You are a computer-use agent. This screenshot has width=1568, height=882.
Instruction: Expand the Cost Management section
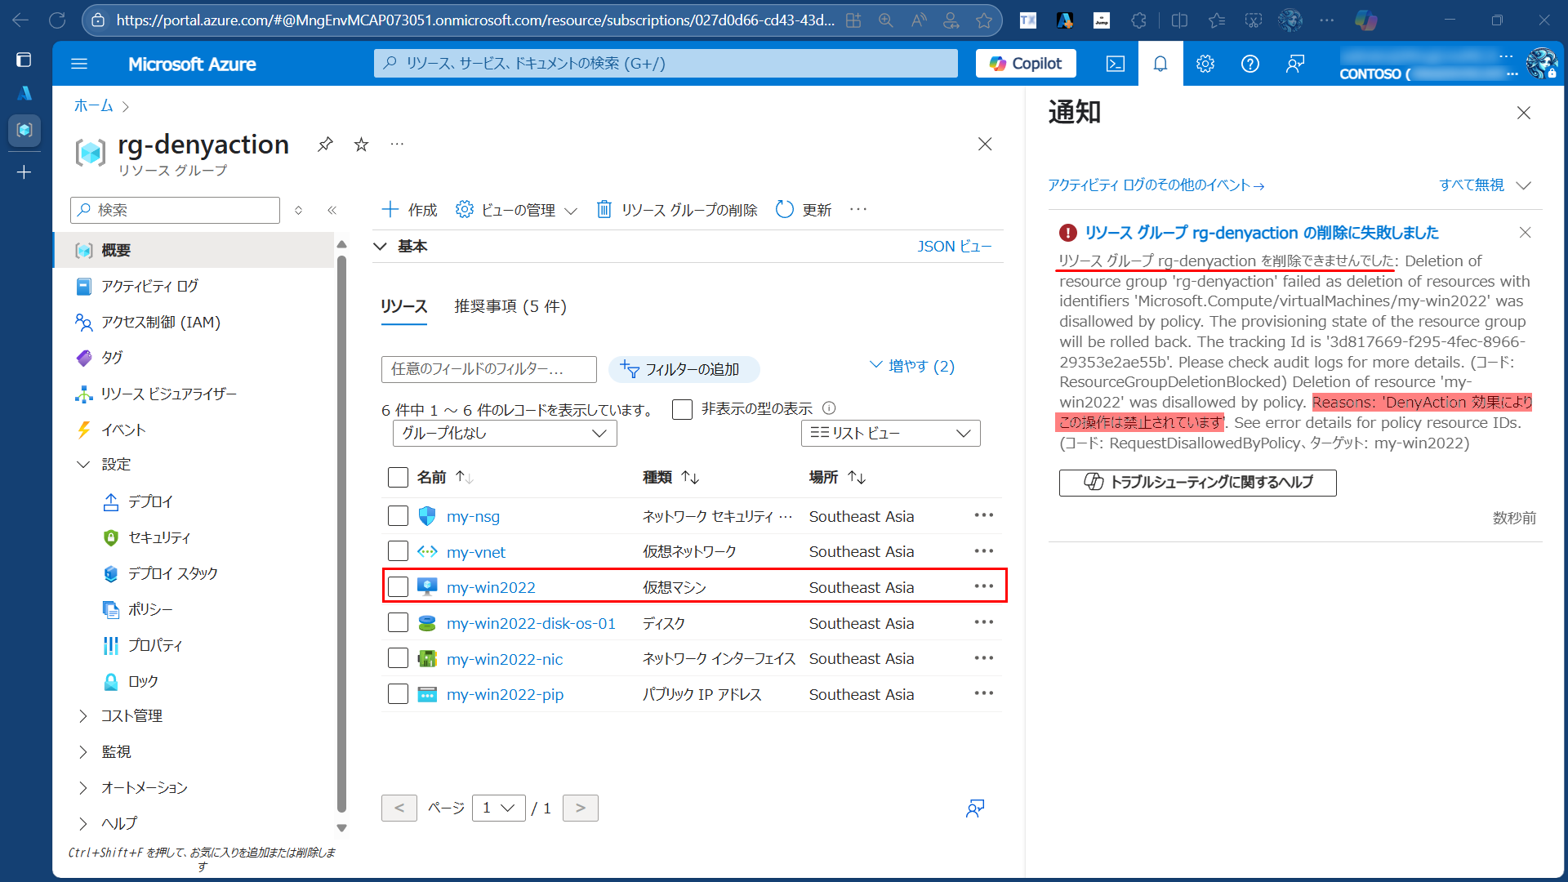coord(131,716)
